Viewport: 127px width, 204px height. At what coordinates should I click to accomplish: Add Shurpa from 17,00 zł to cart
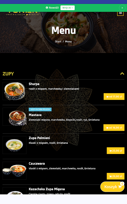(114, 97)
